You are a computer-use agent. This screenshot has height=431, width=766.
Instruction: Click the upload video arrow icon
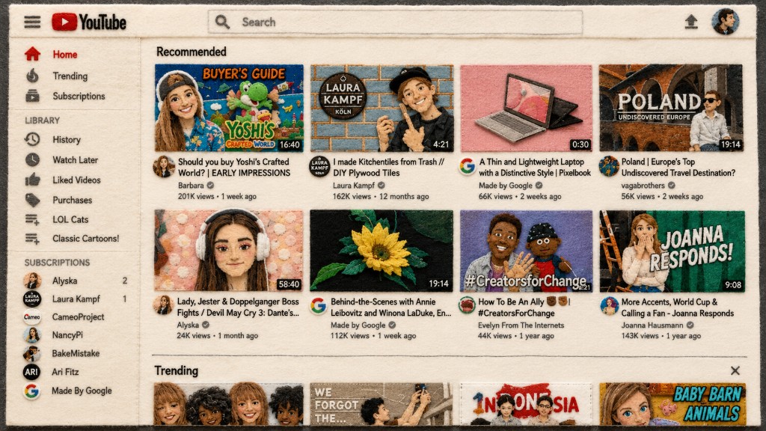click(x=690, y=22)
